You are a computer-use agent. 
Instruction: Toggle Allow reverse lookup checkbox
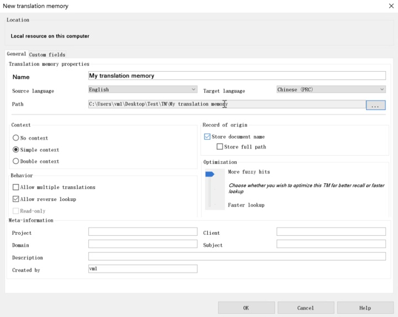[15, 199]
